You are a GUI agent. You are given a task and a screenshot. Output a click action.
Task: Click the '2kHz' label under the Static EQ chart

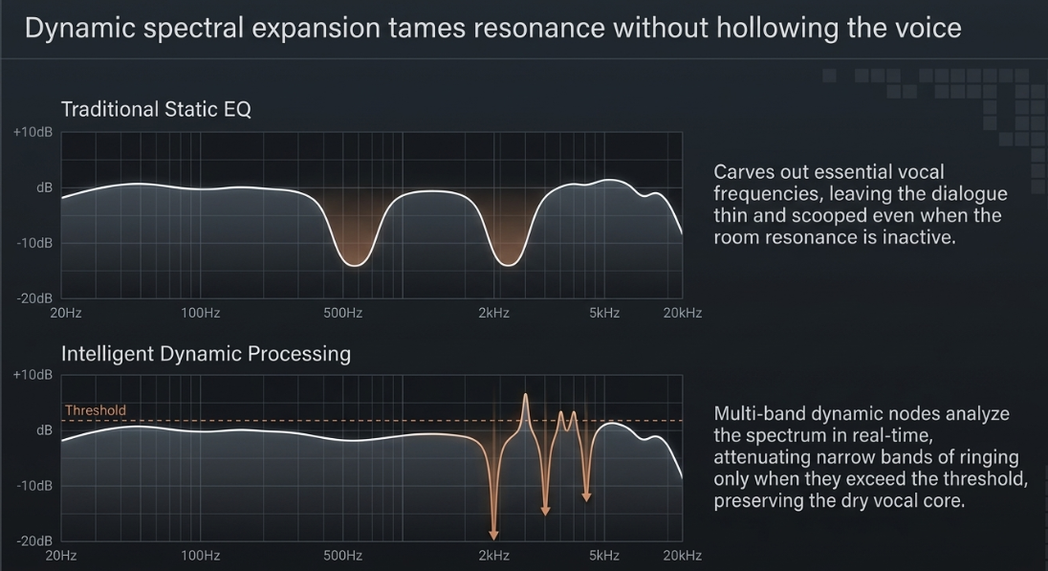494,313
